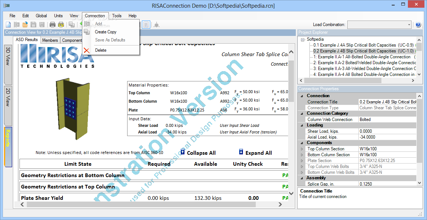The height and width of the screenshot is (220, 427).
Task: Click the Create Copy menu icon
Action: 87,32
